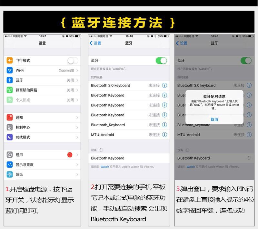Open Control Center row chevron
The image size is (258, 229).
point(77,127)
